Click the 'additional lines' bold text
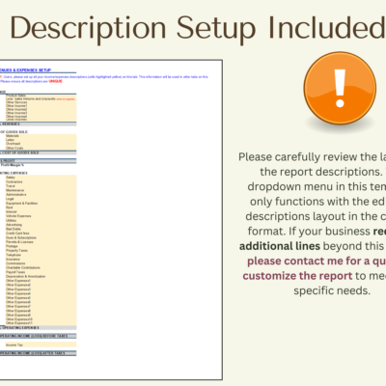Image resolution: width=386 pixels, height=386 pixels. [x=280, y=246]
